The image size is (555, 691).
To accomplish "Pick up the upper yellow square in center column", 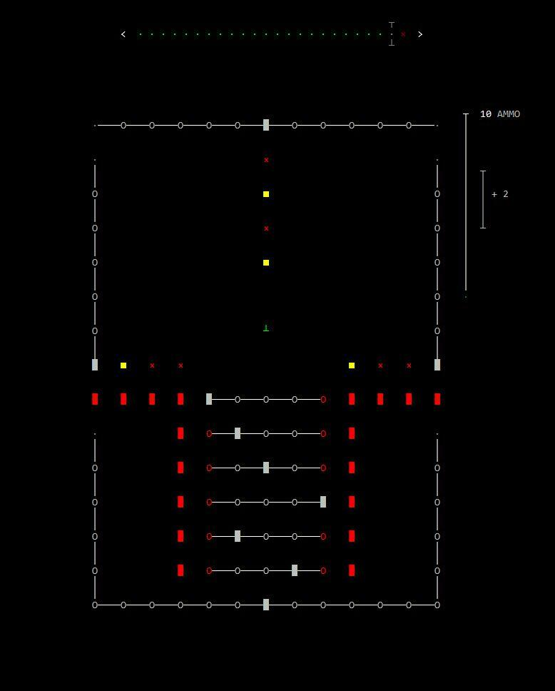I will [x=266, y=194].
